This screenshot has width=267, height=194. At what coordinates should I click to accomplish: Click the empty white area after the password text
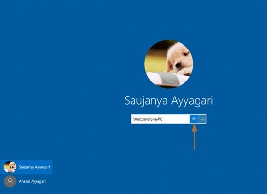[x=176, y=119]
